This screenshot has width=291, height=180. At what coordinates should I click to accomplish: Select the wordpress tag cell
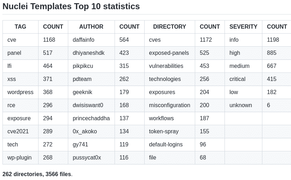tap(21, 92)
